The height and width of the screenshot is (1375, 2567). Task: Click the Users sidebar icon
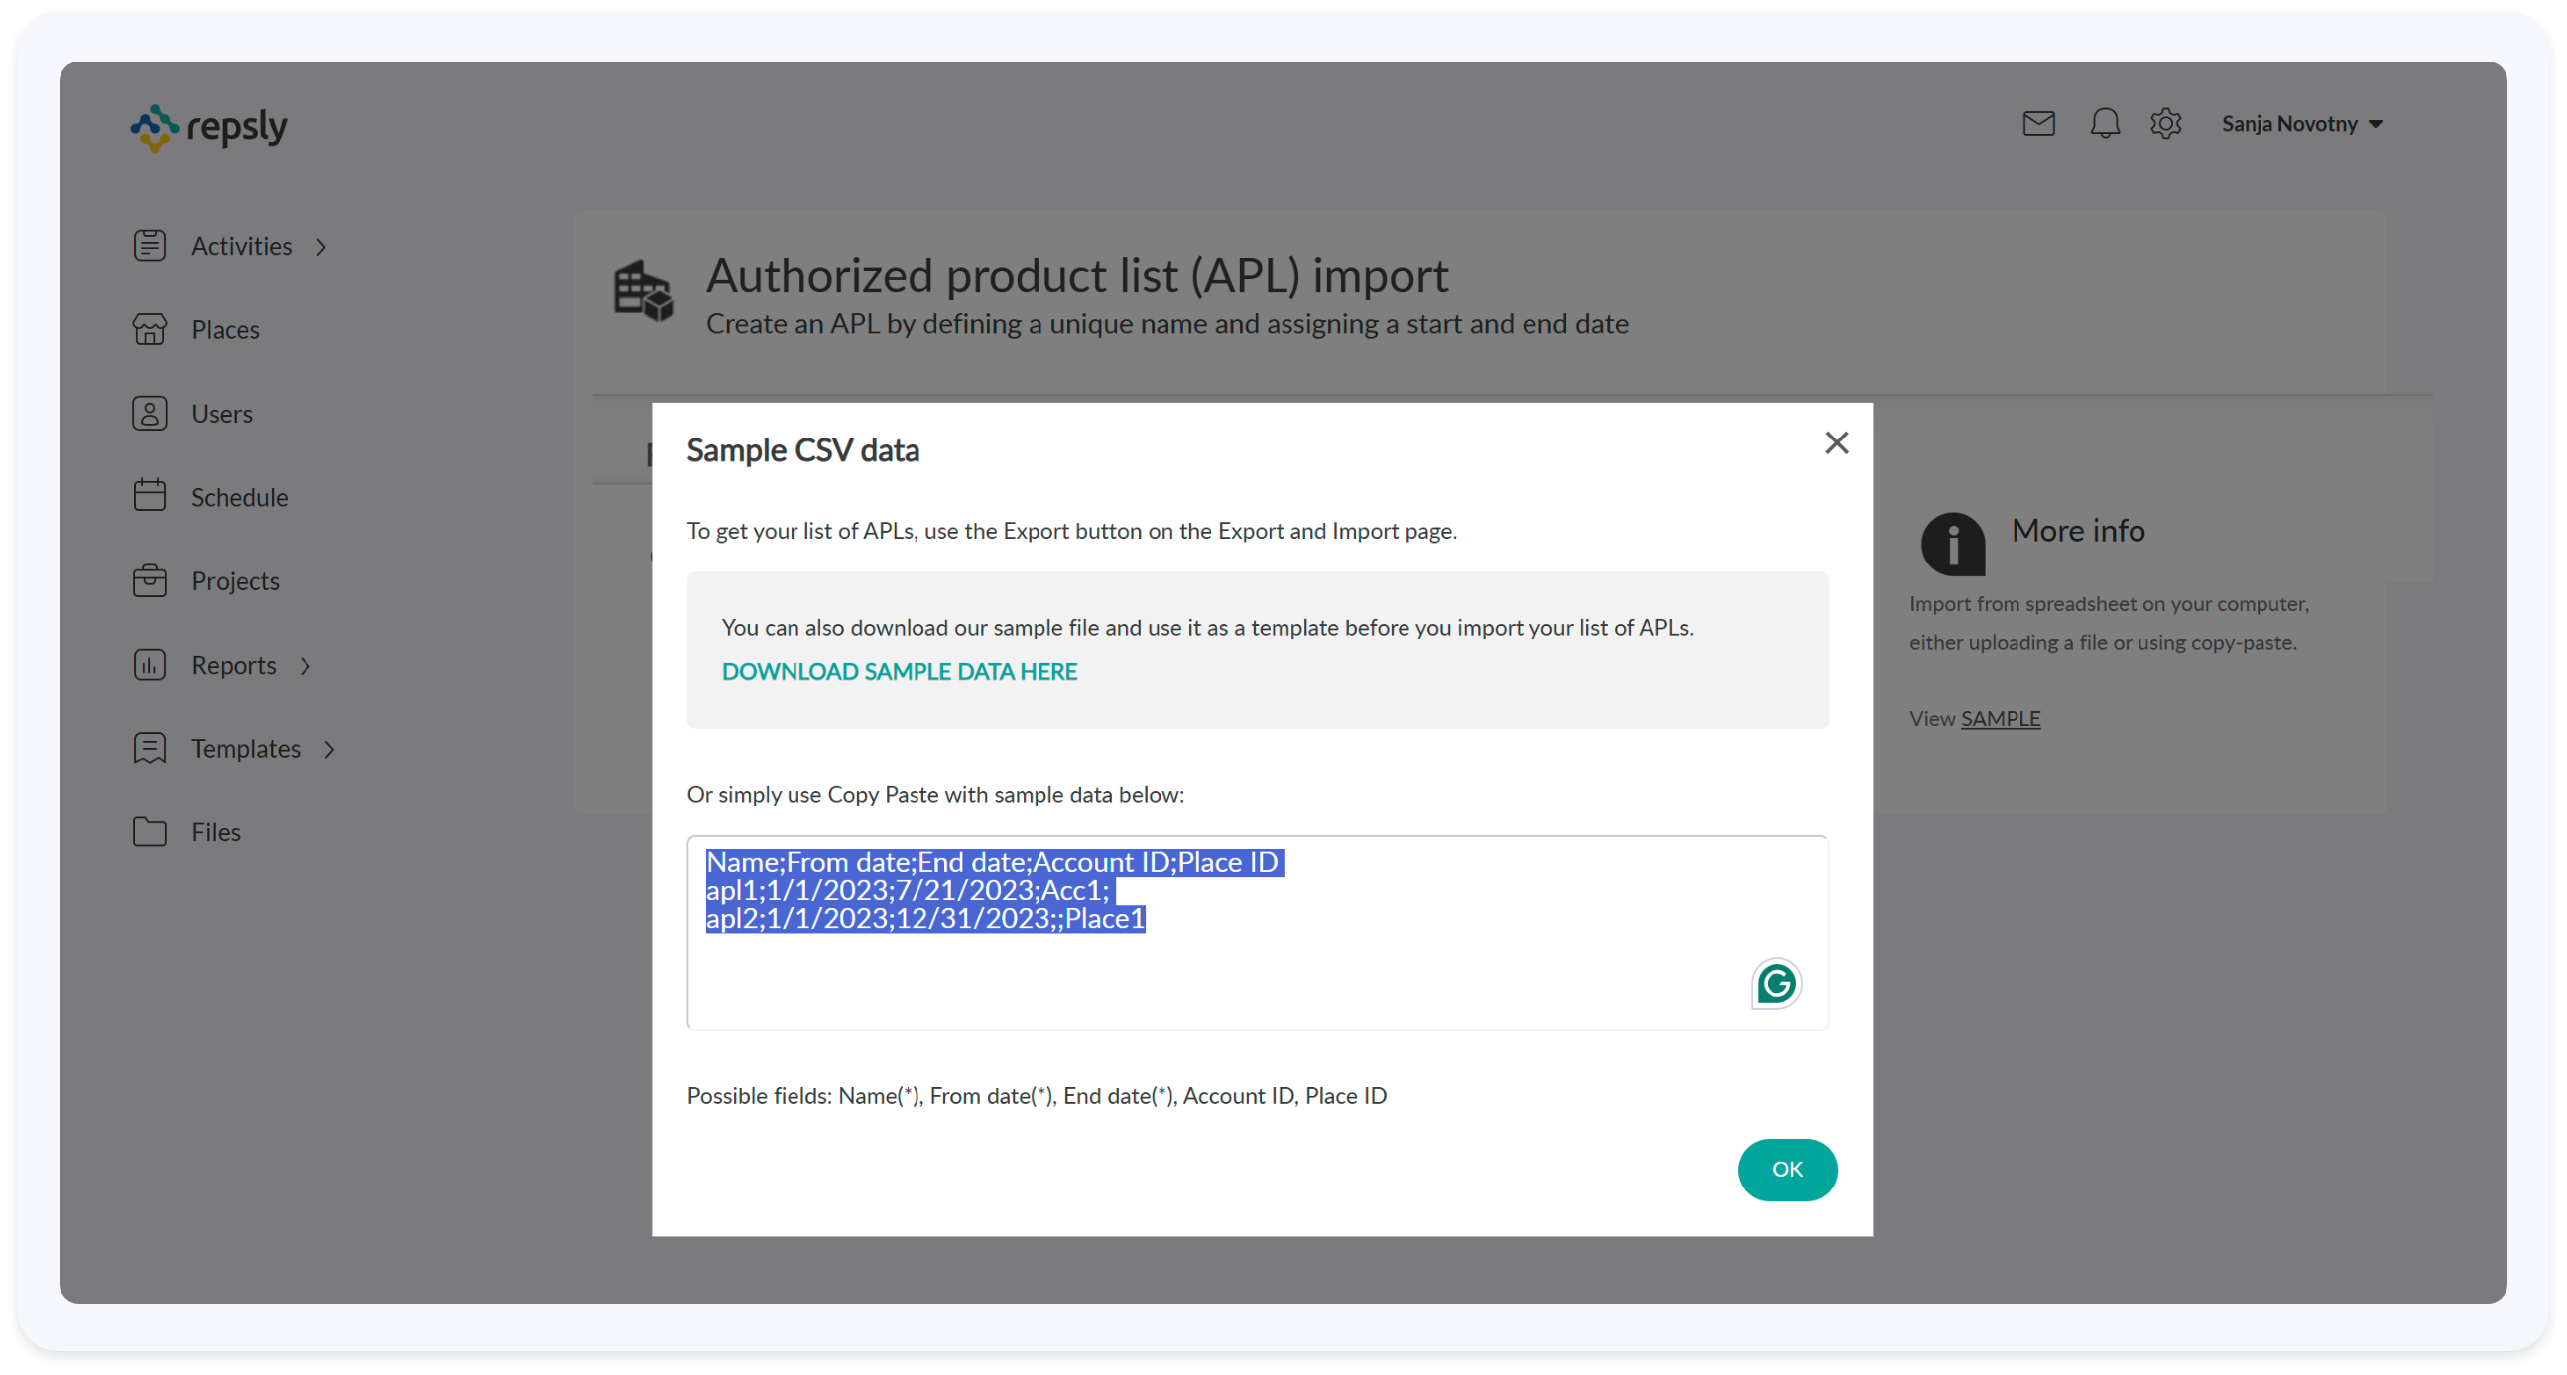click(150, 413)
